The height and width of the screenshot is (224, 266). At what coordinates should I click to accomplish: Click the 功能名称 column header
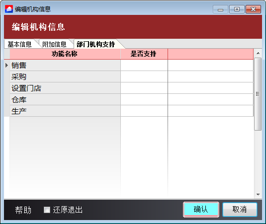click(x=65, y=54)
